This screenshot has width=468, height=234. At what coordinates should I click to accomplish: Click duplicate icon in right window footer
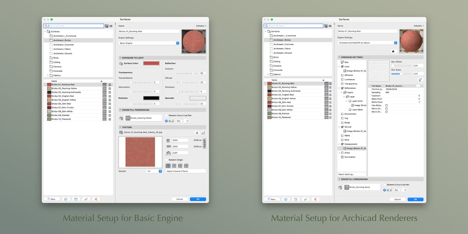285,199
